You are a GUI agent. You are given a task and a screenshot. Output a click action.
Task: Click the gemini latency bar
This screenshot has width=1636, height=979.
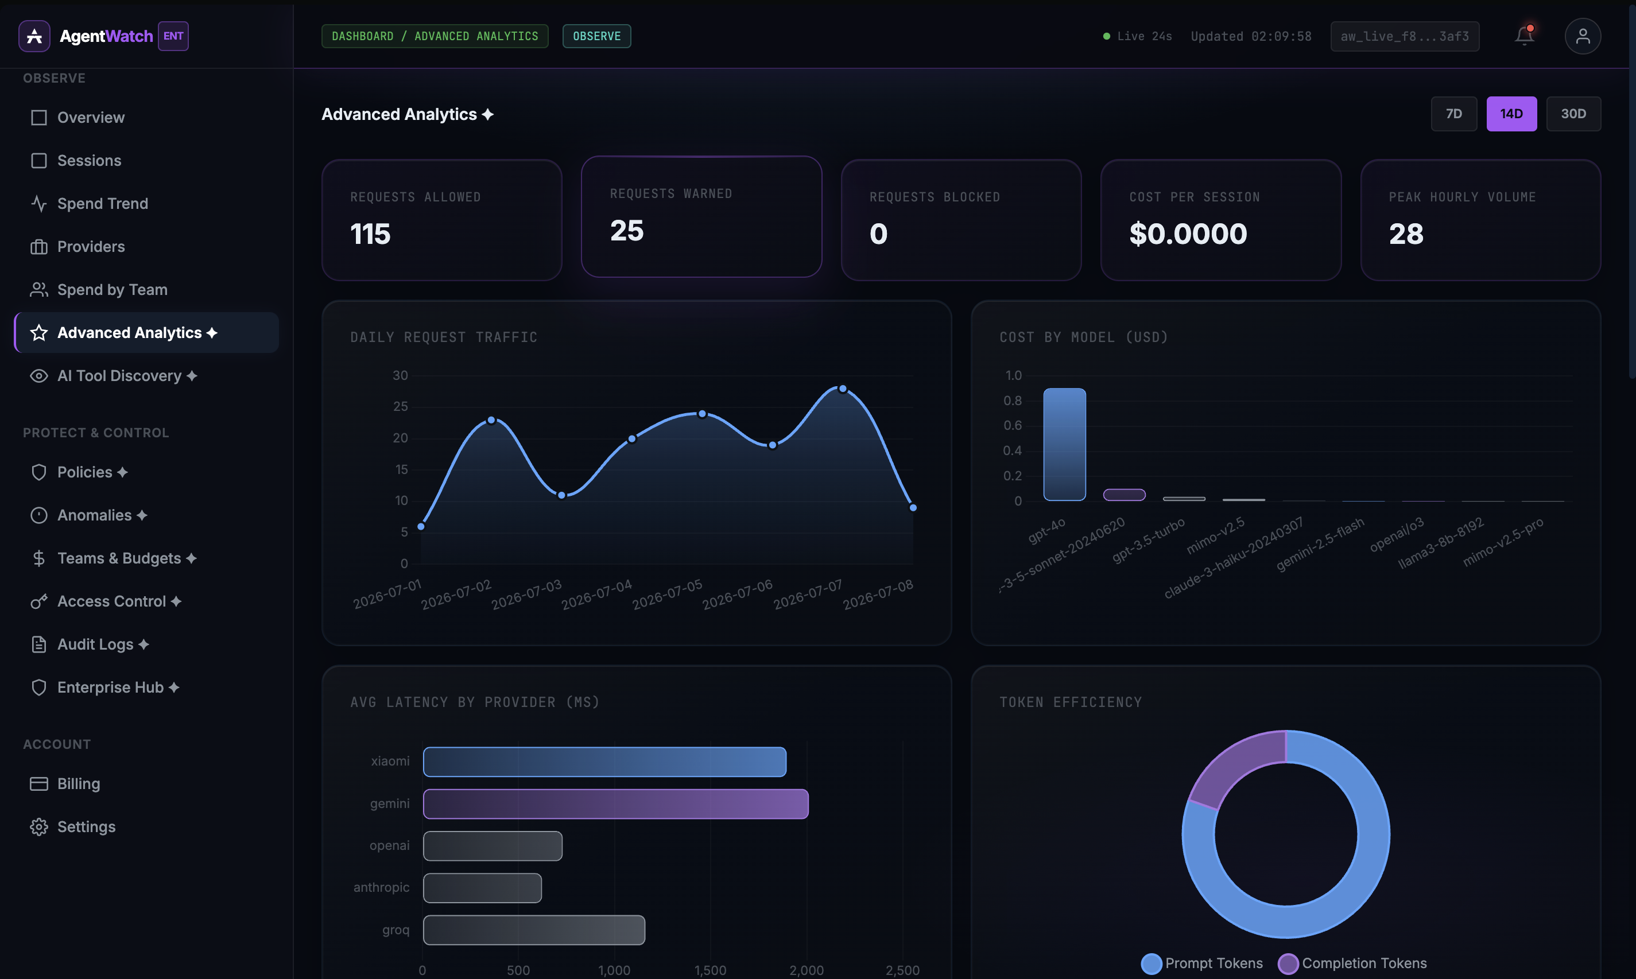[x=616, y=803]
